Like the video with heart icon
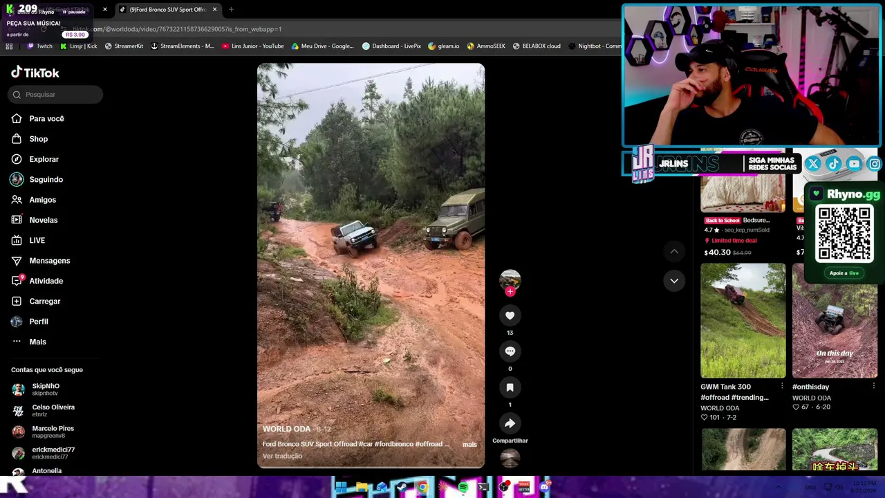Screen dimensions: 885x498 pos(510,315)
